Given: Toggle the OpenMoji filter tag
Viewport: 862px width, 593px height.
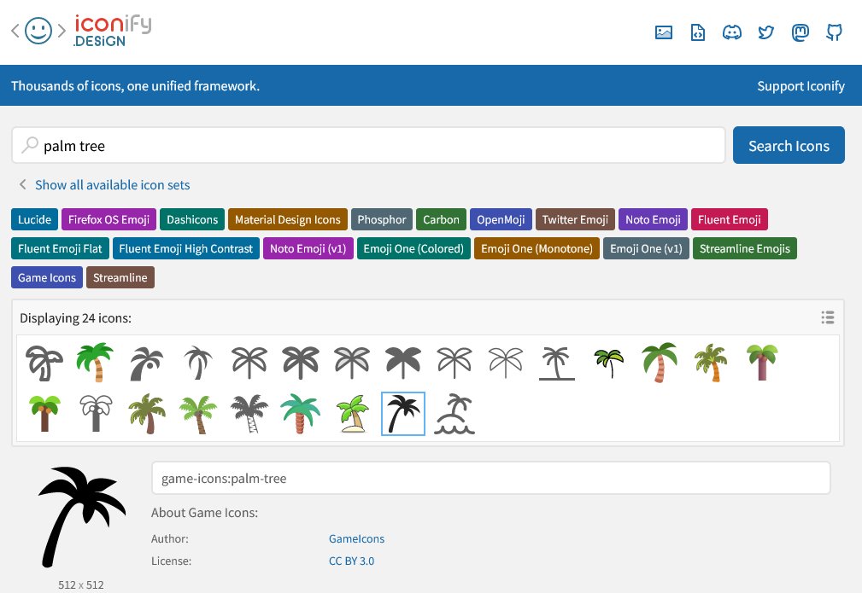Looking at the screenshot, I should (x=501, y=219).
